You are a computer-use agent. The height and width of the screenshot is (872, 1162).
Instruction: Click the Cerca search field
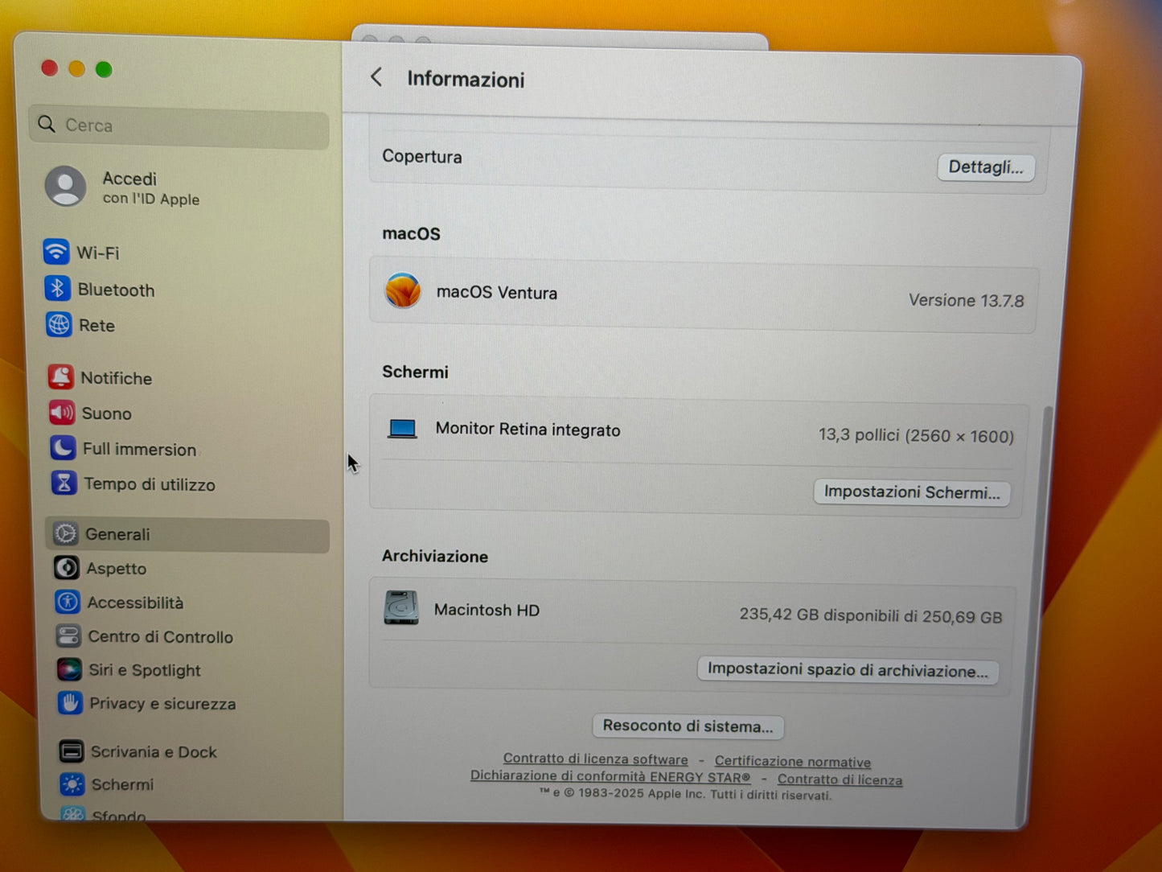click(x=179, y=126)
